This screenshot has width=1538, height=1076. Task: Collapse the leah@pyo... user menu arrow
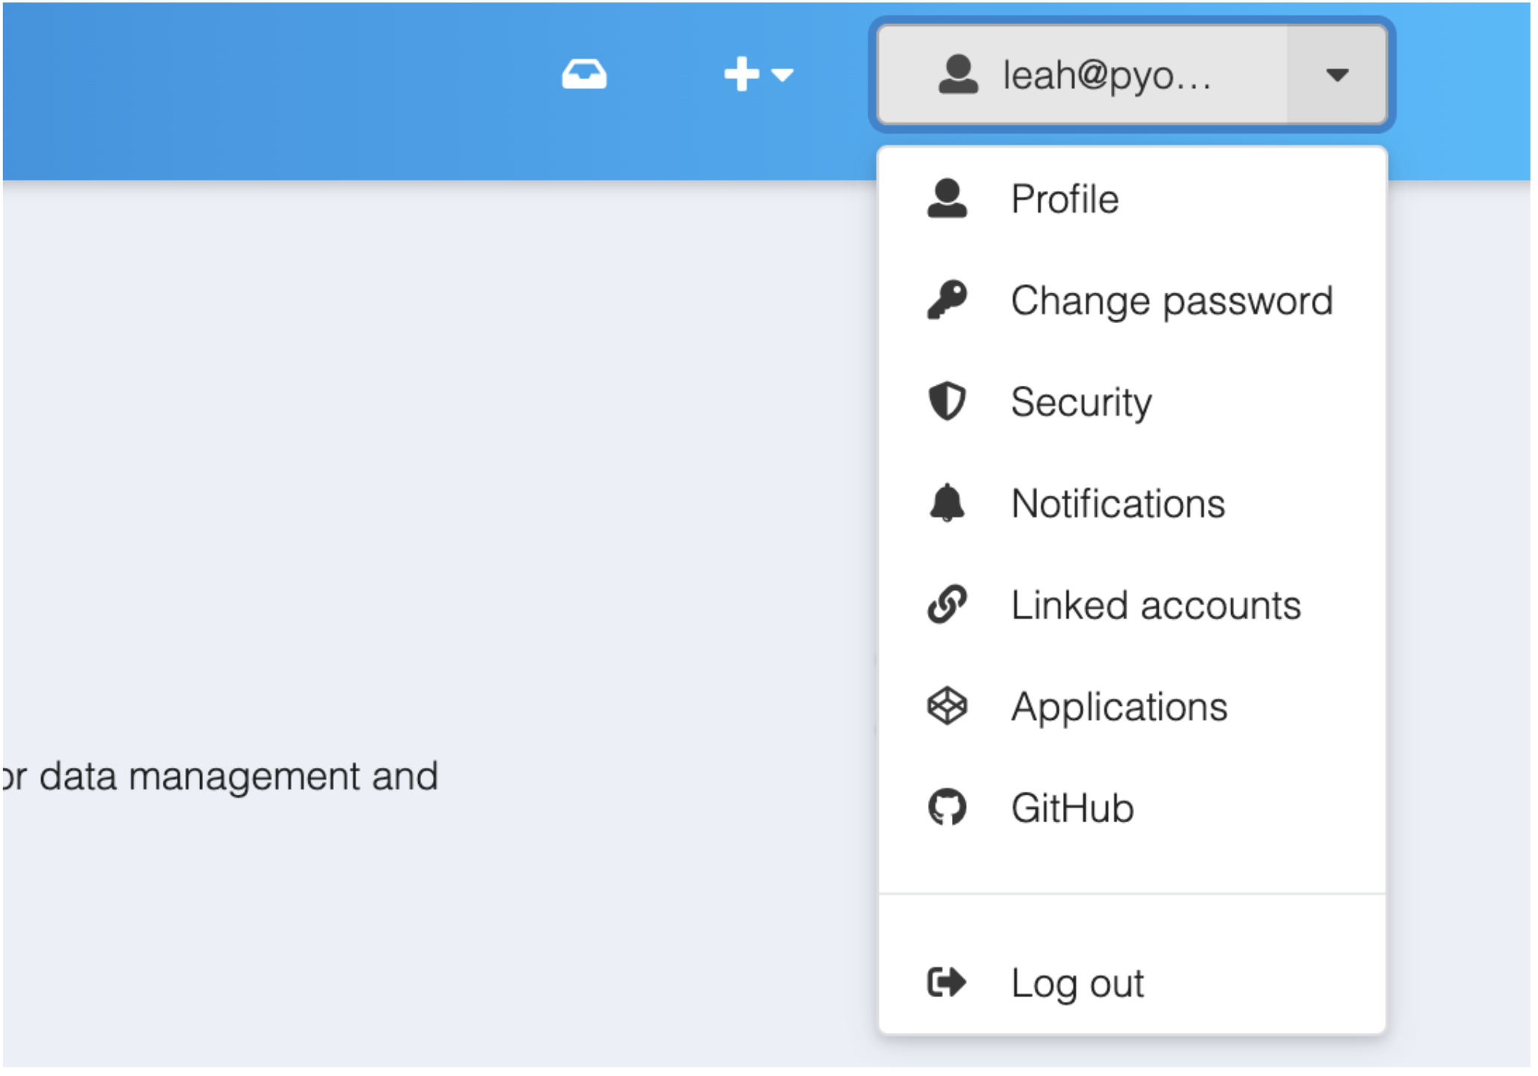tap(1336, 75)
